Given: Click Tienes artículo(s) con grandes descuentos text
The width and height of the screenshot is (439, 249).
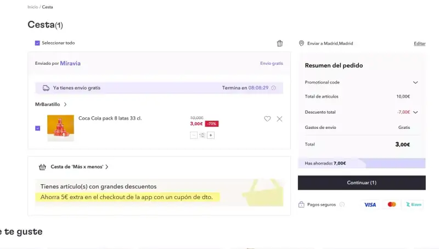Looking at the screenshot, I should [x=98, y=186].
